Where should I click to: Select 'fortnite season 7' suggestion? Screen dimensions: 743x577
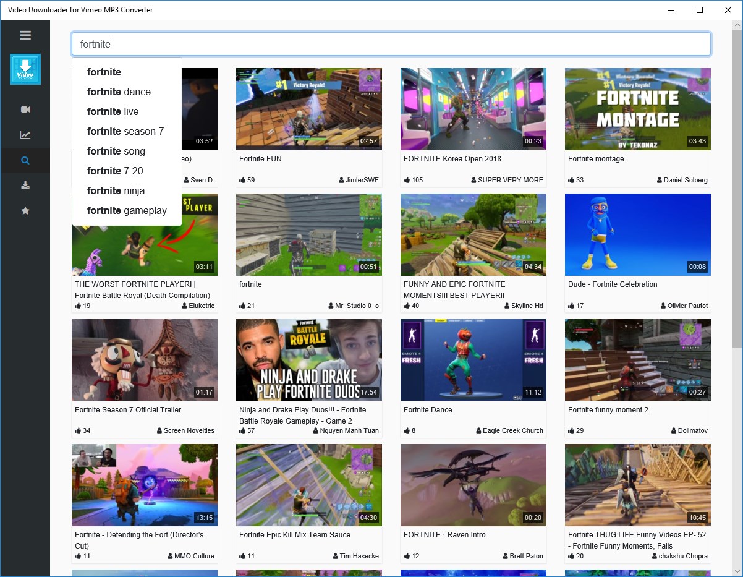(127, 131)
